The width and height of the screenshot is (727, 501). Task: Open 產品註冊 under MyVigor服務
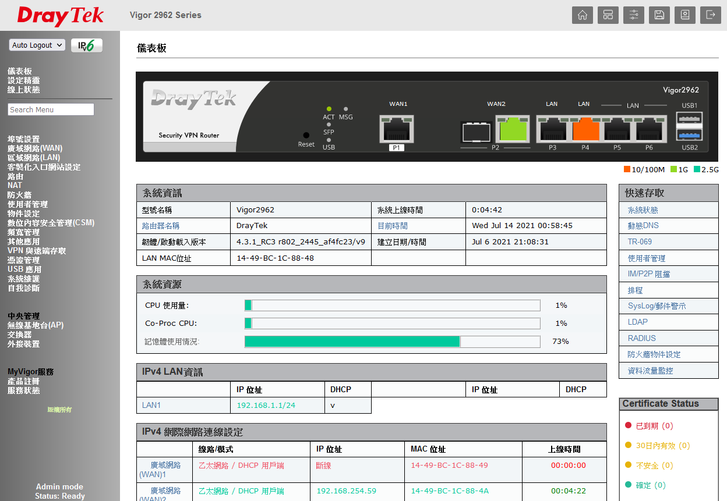[x=24, y=381]
